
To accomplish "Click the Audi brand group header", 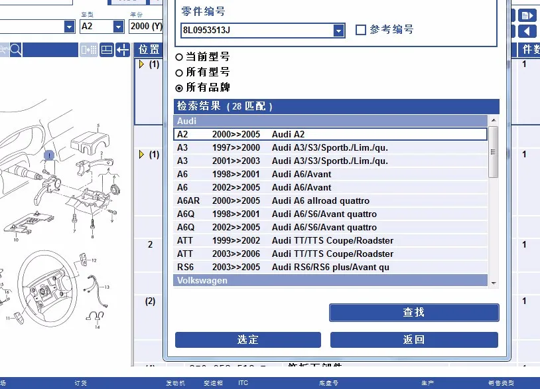I will coord(330,121).
